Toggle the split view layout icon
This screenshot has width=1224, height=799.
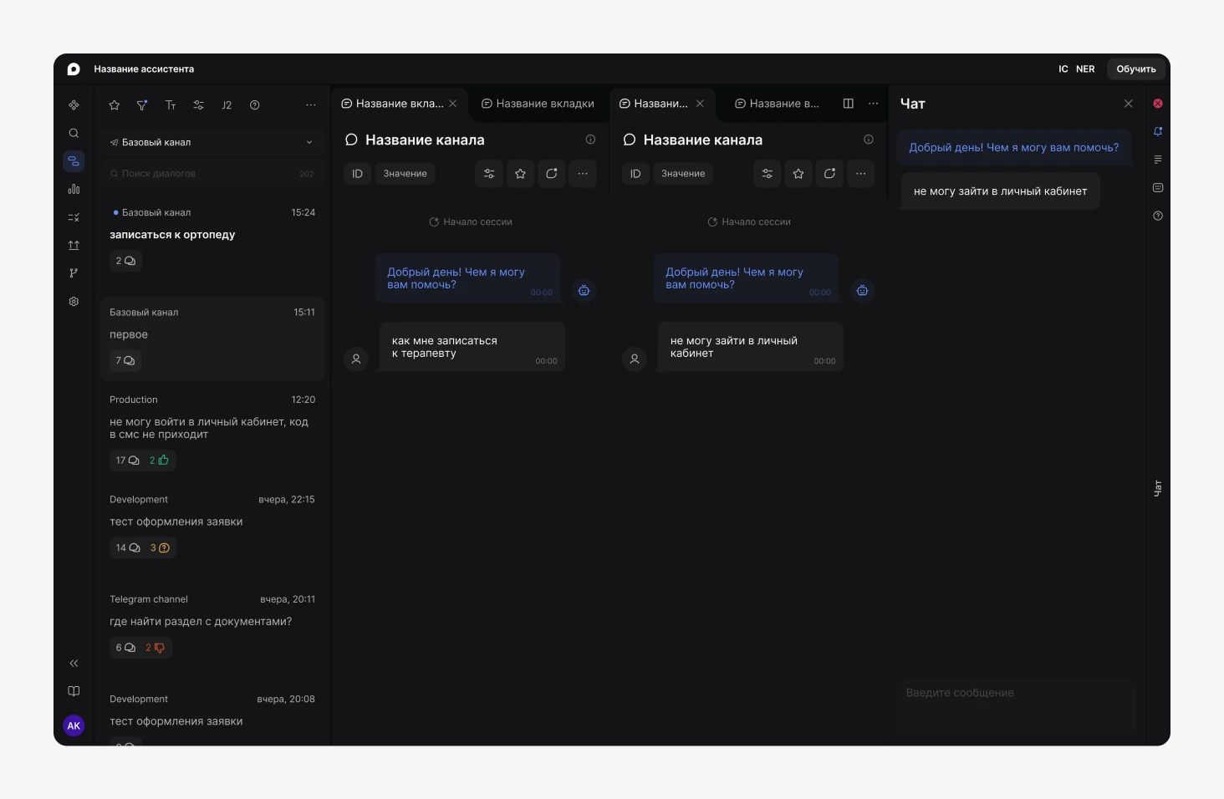(849, 104)
